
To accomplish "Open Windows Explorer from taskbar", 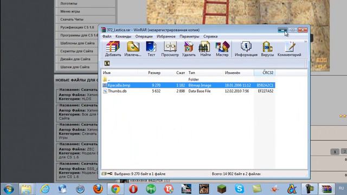I will [x=27, y=189].
